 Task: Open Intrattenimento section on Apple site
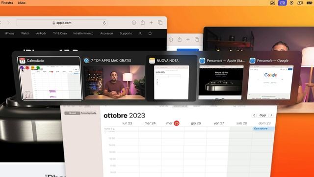[x=83, y=33]
